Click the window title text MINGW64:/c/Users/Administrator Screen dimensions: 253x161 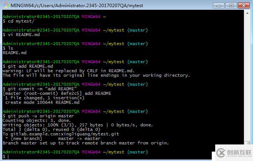(77, 6)
